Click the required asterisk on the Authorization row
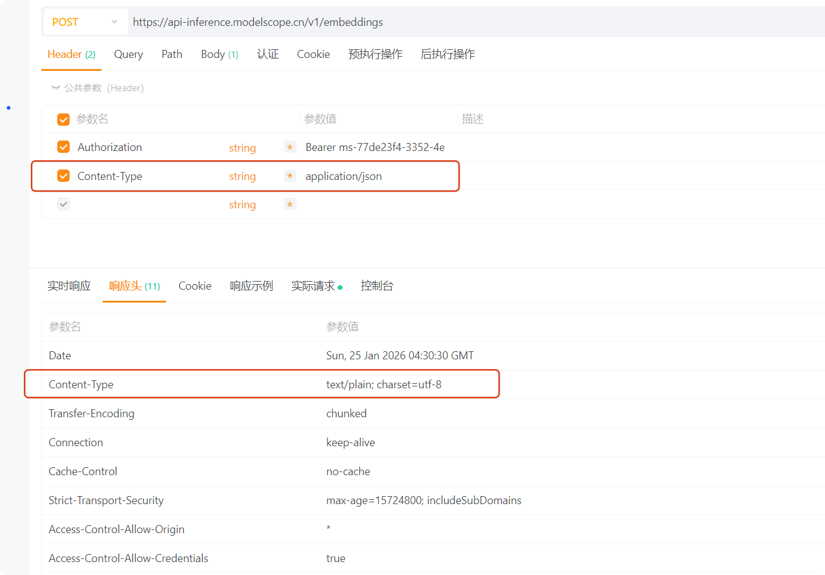825x575 pixels. click(290, 147)
